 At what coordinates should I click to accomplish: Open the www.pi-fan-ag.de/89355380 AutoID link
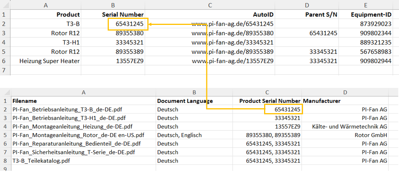(x=233, y=33)
